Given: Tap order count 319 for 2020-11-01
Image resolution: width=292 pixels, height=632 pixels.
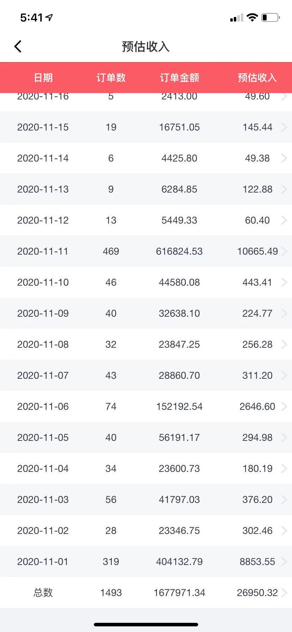Looking at the screenshot, I should click(111, 561).
